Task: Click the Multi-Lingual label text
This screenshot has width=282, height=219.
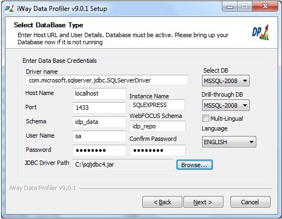Action: [x=227, y=119]
